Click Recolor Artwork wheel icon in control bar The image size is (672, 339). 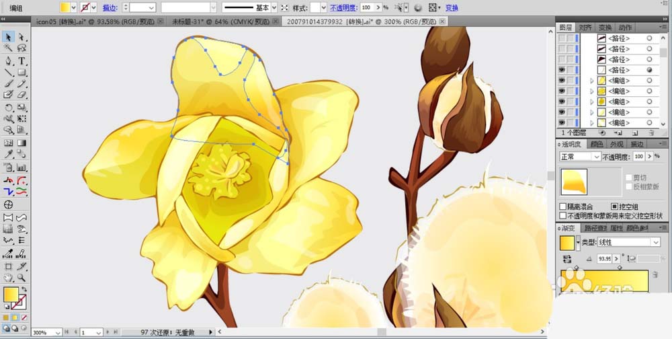[418, 7]
